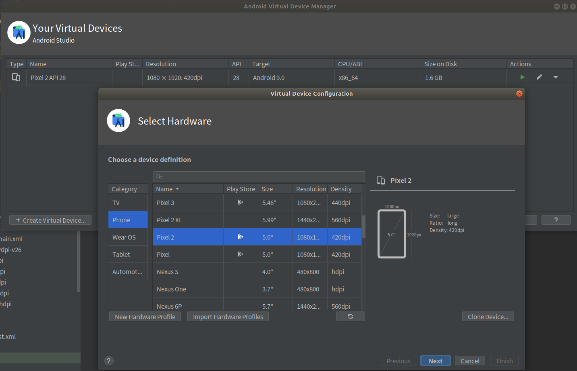The width and height of the screenshot is (577, 371).
Task: Click the Resolution column header in device list
Action: 310,189
